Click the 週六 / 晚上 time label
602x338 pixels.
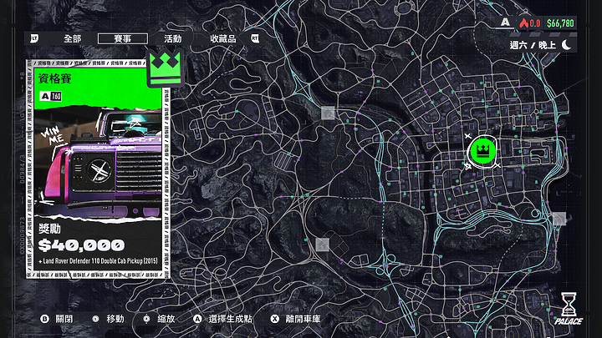[x=533, y=45]
